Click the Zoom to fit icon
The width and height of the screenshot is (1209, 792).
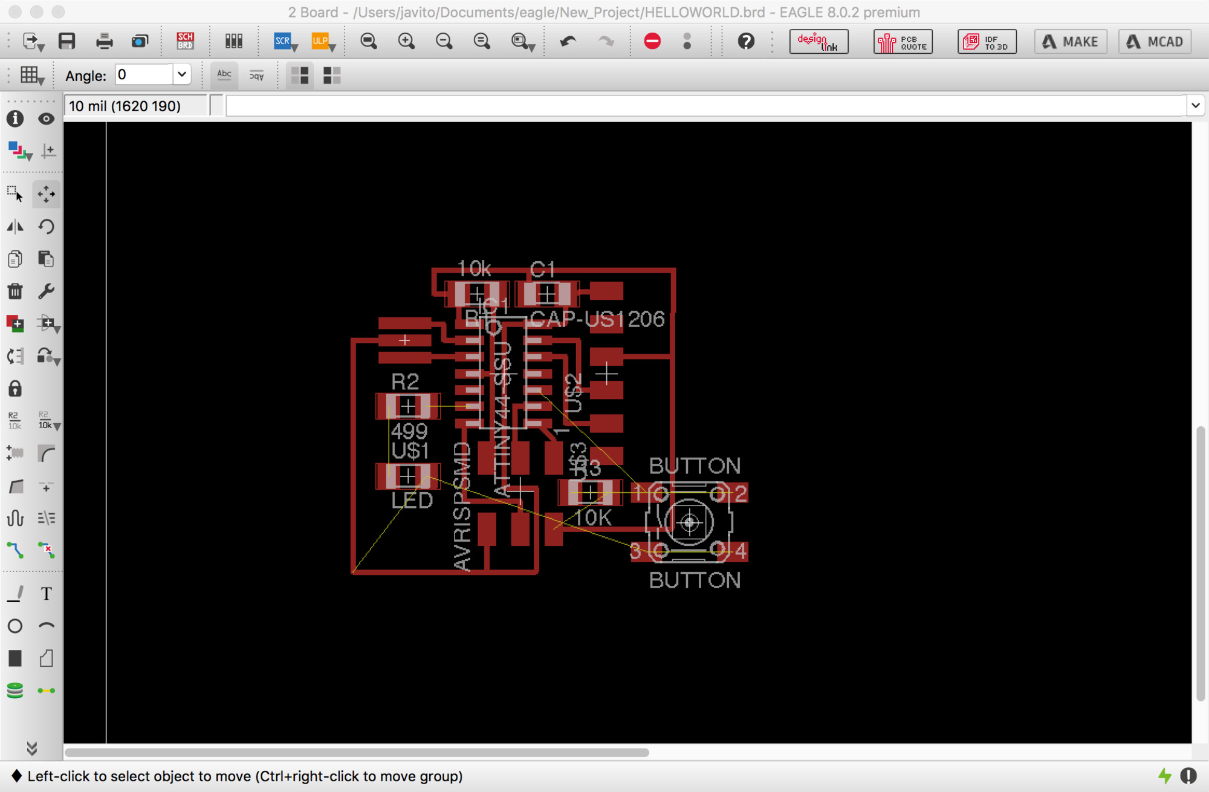[369, 41]
